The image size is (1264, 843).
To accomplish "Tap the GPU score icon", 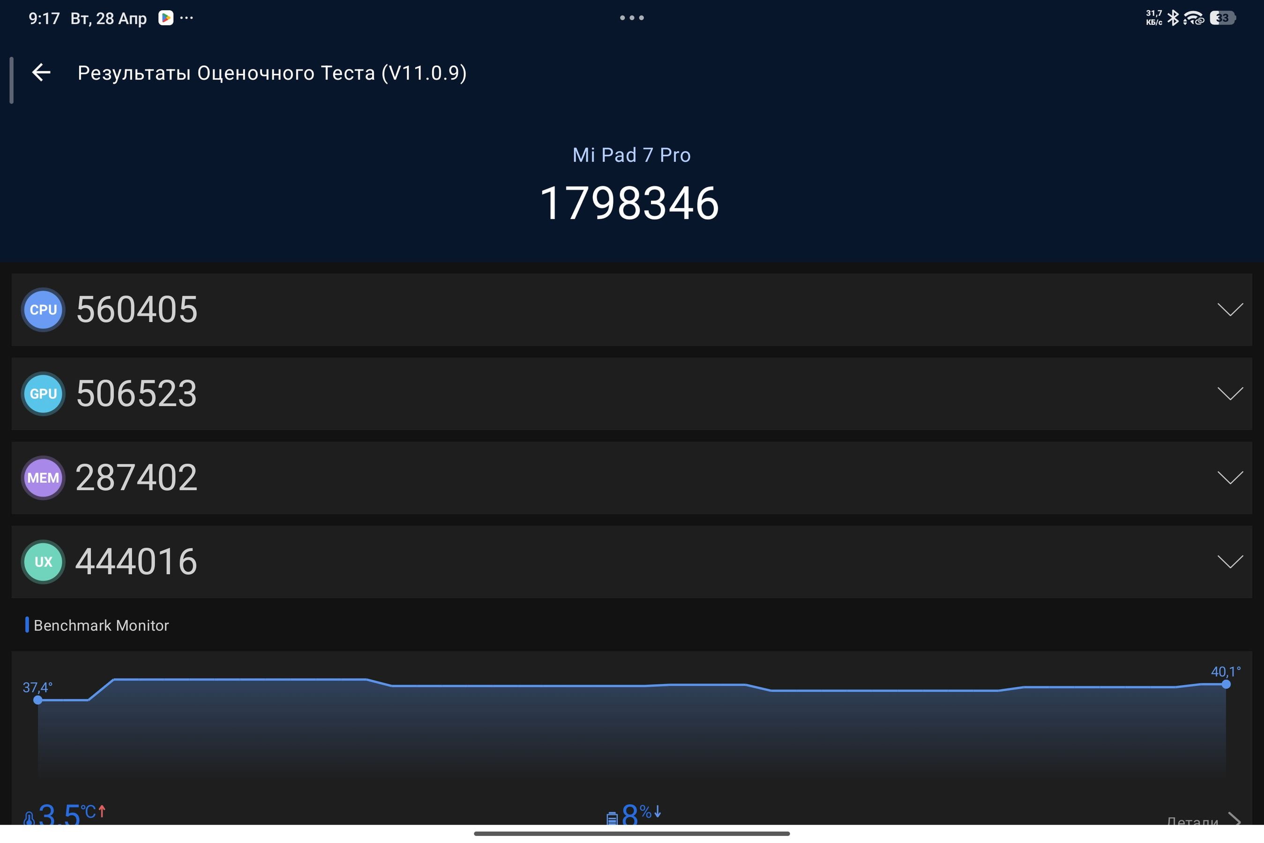I will tap(43, 393).
